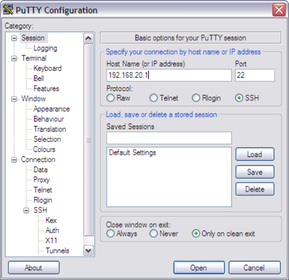
Task: Click the category list scroll up arrow
Action: [88, 38]
